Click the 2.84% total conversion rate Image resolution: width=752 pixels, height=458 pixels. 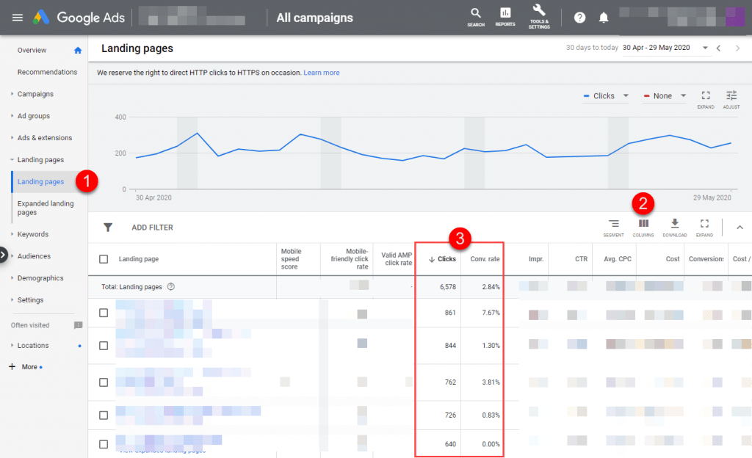click(x=491, y=287)
